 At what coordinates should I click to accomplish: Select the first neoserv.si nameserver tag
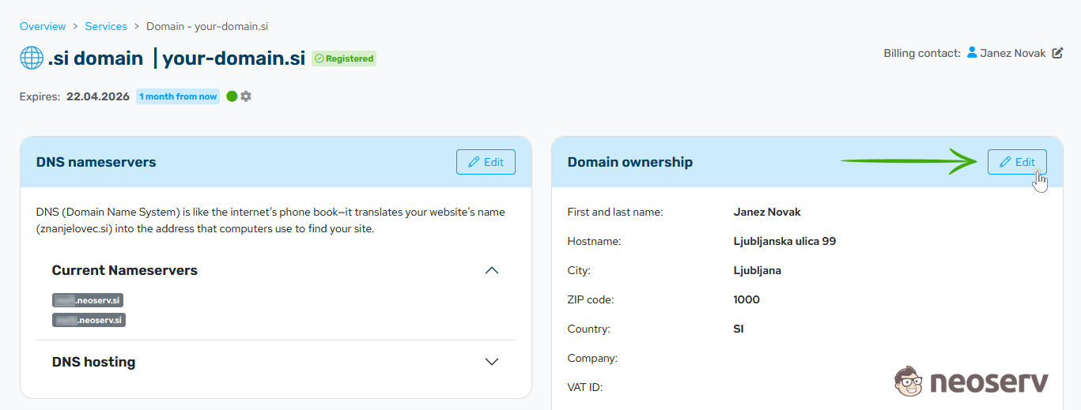[x=88, y=300]
